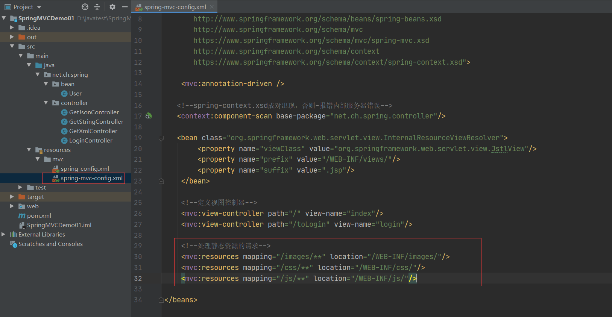This screenshot has width=612, height=317.
Task: Close the spring-mvc-config.xml editor tab
Action: pos(212,7)
